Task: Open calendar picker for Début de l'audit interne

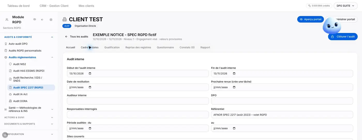Action: click(90, 74)
